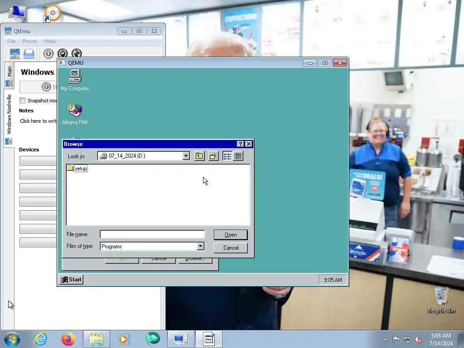Show hidden tray icons arrow
This screenshot has height=348, width=464.
point(385,339)
